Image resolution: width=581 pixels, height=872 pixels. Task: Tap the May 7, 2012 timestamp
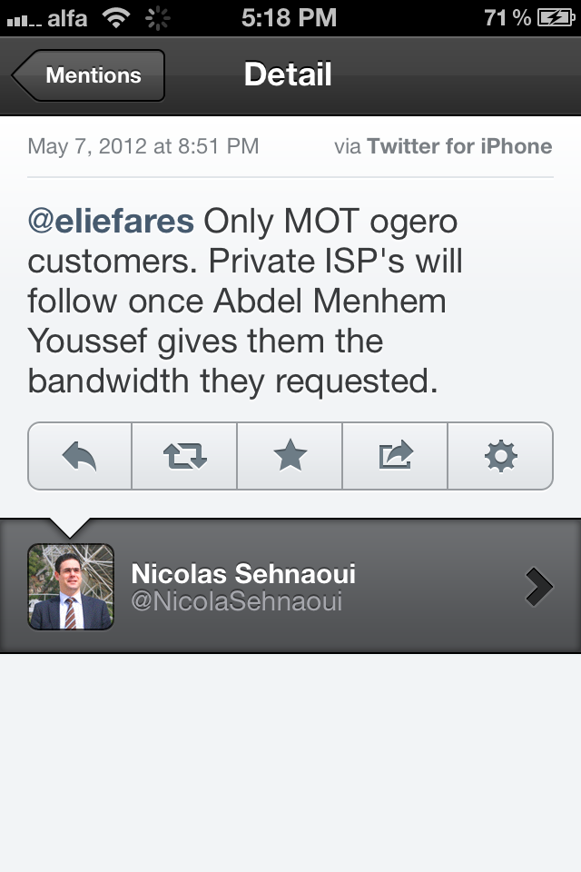coord(143,146)
